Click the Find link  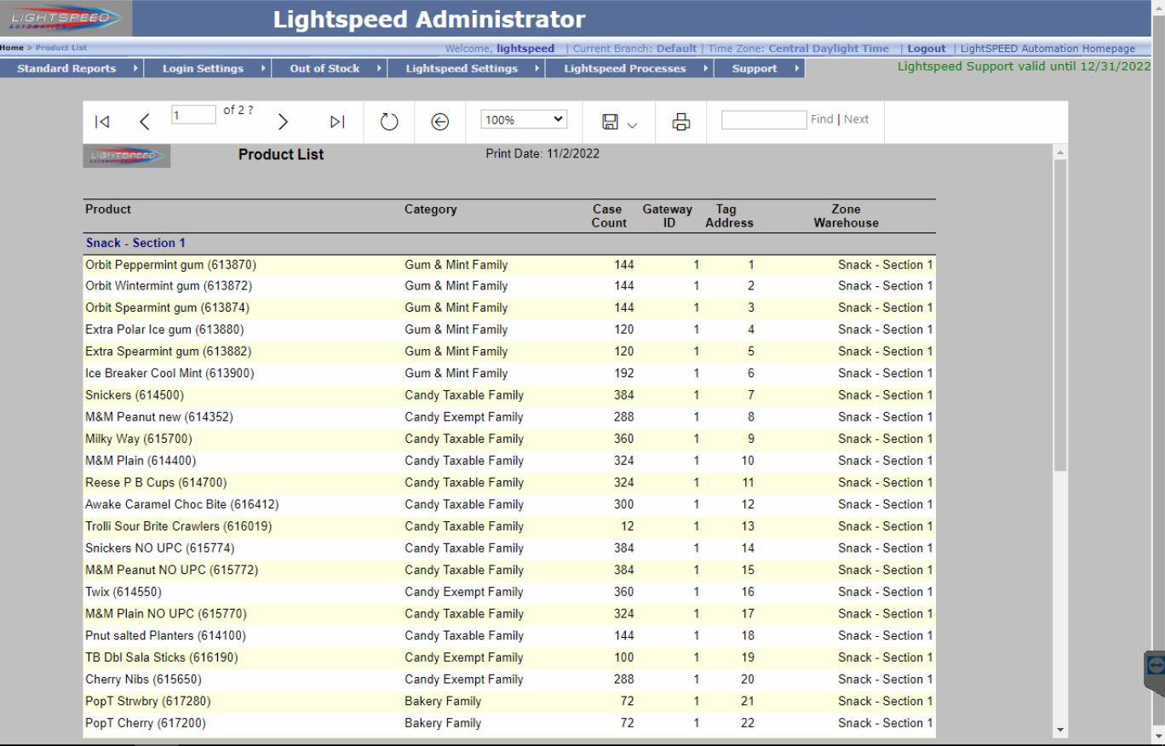click(822, 119)
